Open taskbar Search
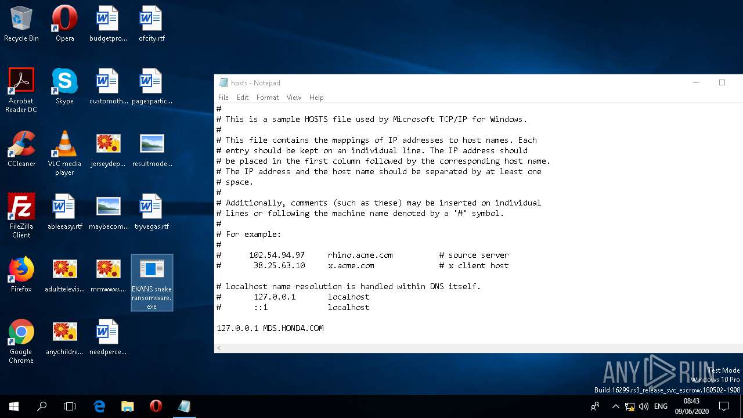 click(x=42, y=406)
